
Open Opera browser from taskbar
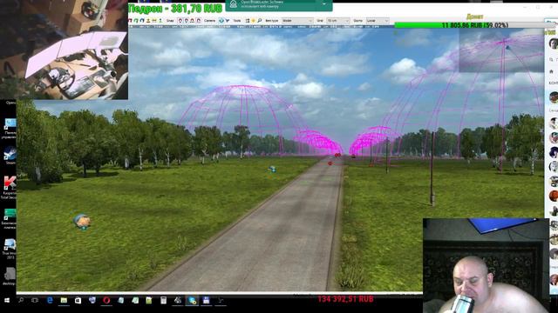pos(106,301)
